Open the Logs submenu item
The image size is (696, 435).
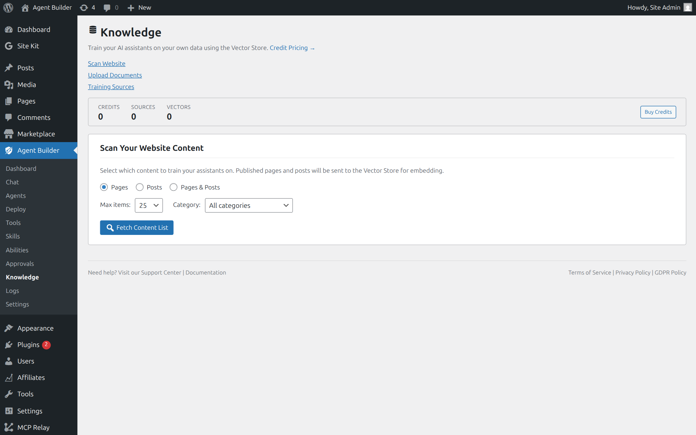pyautogui.click(x=12, y=291)
